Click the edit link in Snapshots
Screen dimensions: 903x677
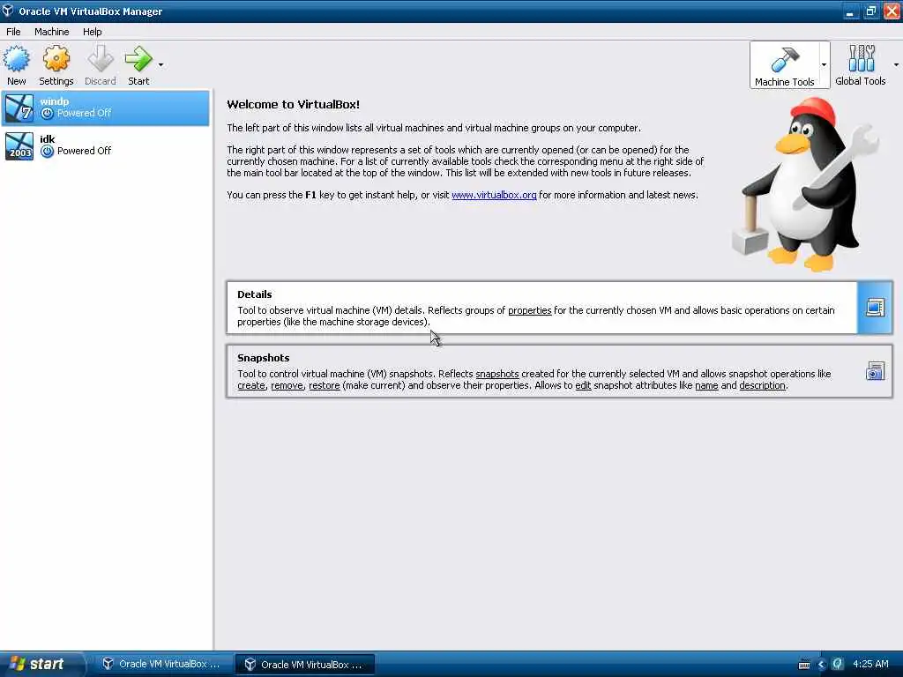click(583, 385)
